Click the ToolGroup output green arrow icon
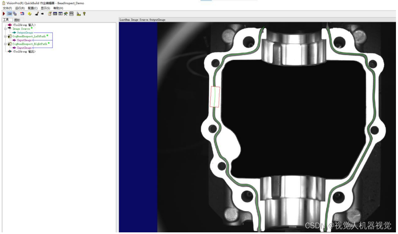This screenshot has width=398, height=234. tap(10, 51)
